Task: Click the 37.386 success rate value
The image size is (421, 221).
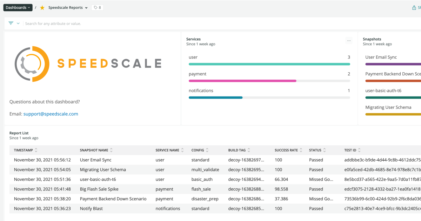Action: (x=281, y=199)
